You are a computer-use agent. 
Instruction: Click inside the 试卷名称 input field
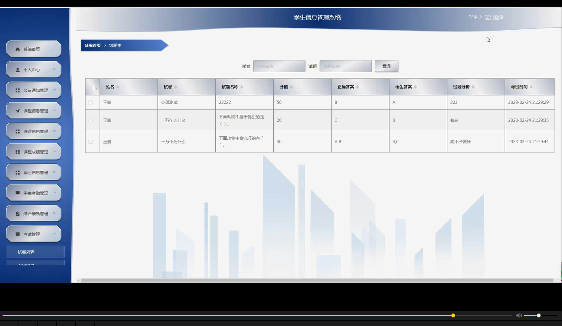pos(279,66)
